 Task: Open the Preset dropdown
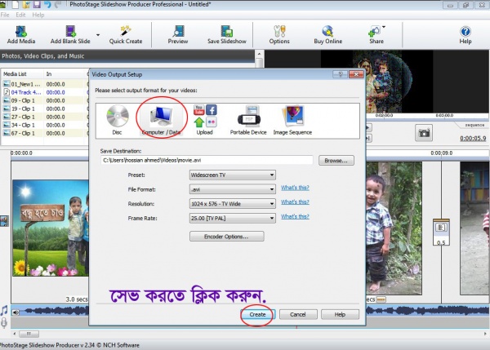coord(232,175)
